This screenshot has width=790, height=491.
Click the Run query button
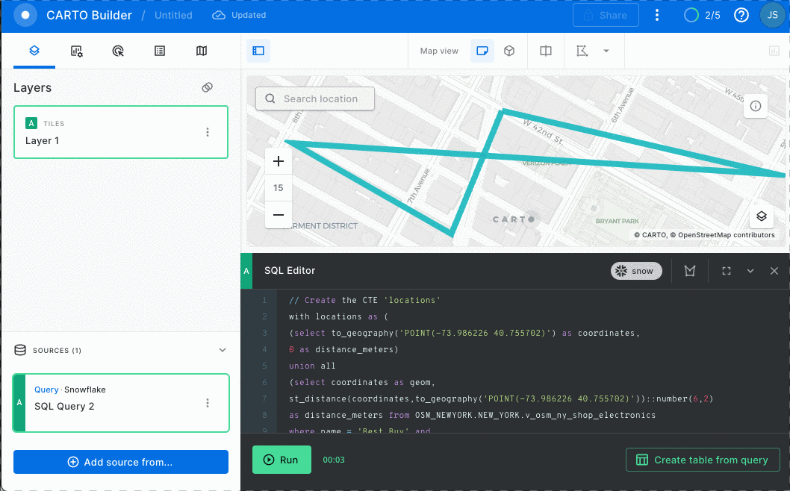tap(281, 460)
